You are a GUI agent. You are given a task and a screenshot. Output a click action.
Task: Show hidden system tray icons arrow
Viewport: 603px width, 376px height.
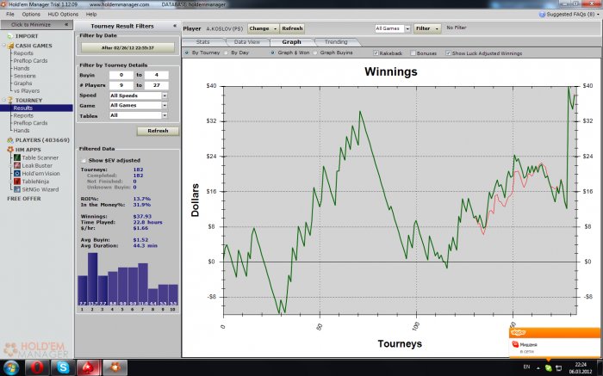click(538, 368)
